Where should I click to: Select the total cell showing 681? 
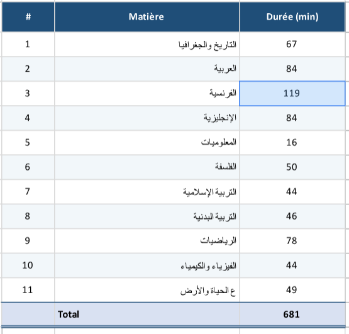[292, 315]
